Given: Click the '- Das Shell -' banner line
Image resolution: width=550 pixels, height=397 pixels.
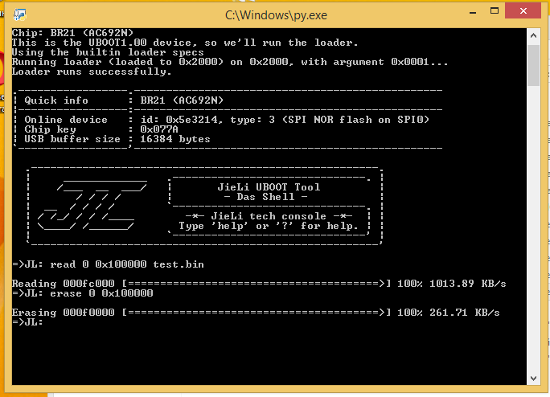Looking at the screenshot, I should pos(265,197).
